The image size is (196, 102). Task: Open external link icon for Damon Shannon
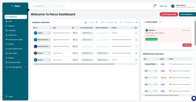coord(50,40)
